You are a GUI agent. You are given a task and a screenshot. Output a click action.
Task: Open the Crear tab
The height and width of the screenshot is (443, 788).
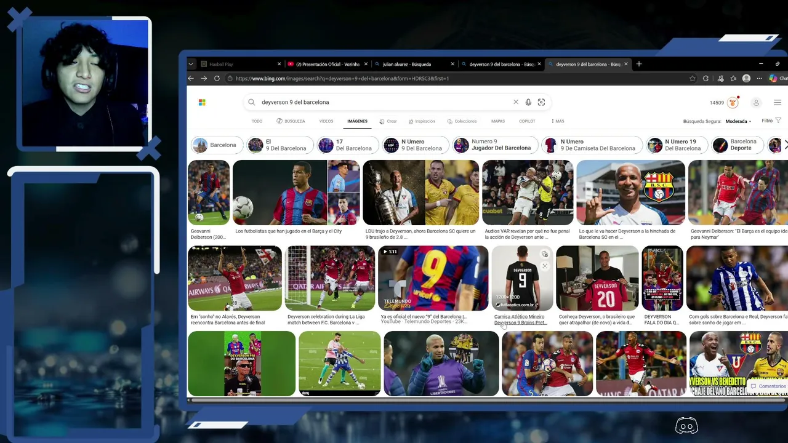tap(388, 121)
